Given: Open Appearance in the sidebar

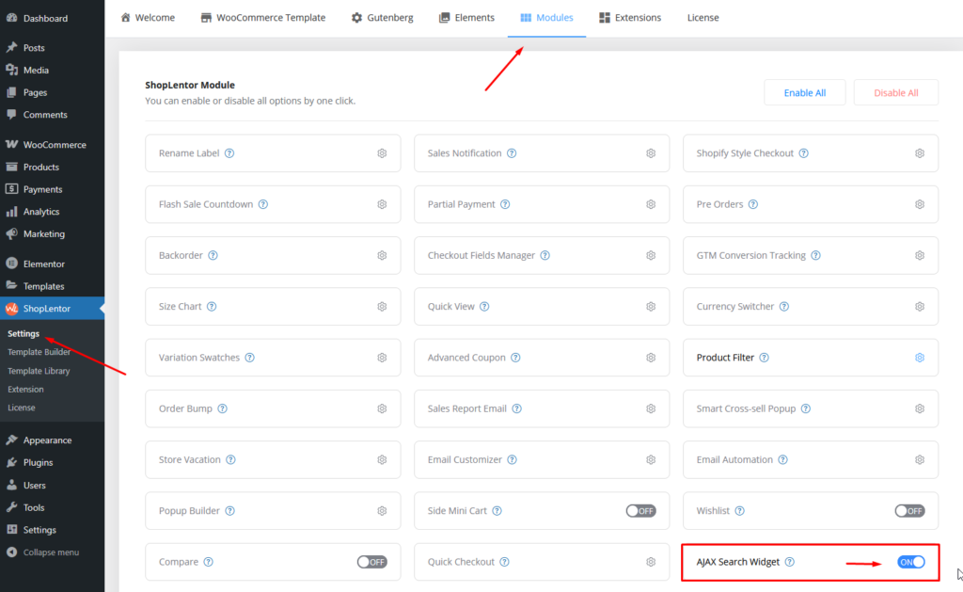Looking at the screenshot, I should 53,440.
